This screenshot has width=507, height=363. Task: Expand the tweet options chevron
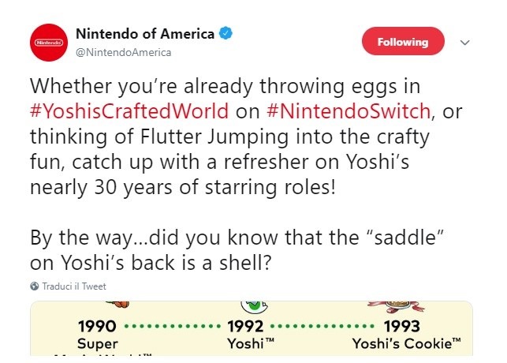click(464, 43)
